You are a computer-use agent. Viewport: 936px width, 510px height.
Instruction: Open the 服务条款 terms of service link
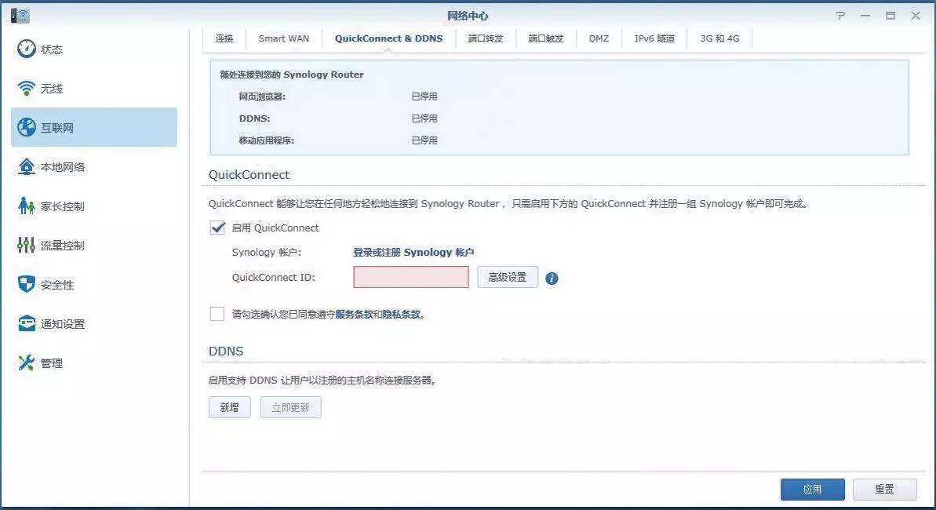(x=354, y=314)
